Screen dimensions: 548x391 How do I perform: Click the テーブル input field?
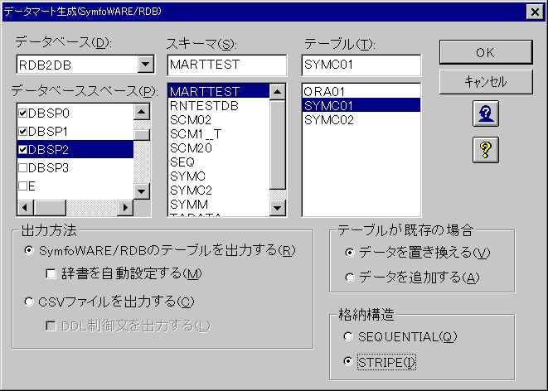tap(361, 65)
